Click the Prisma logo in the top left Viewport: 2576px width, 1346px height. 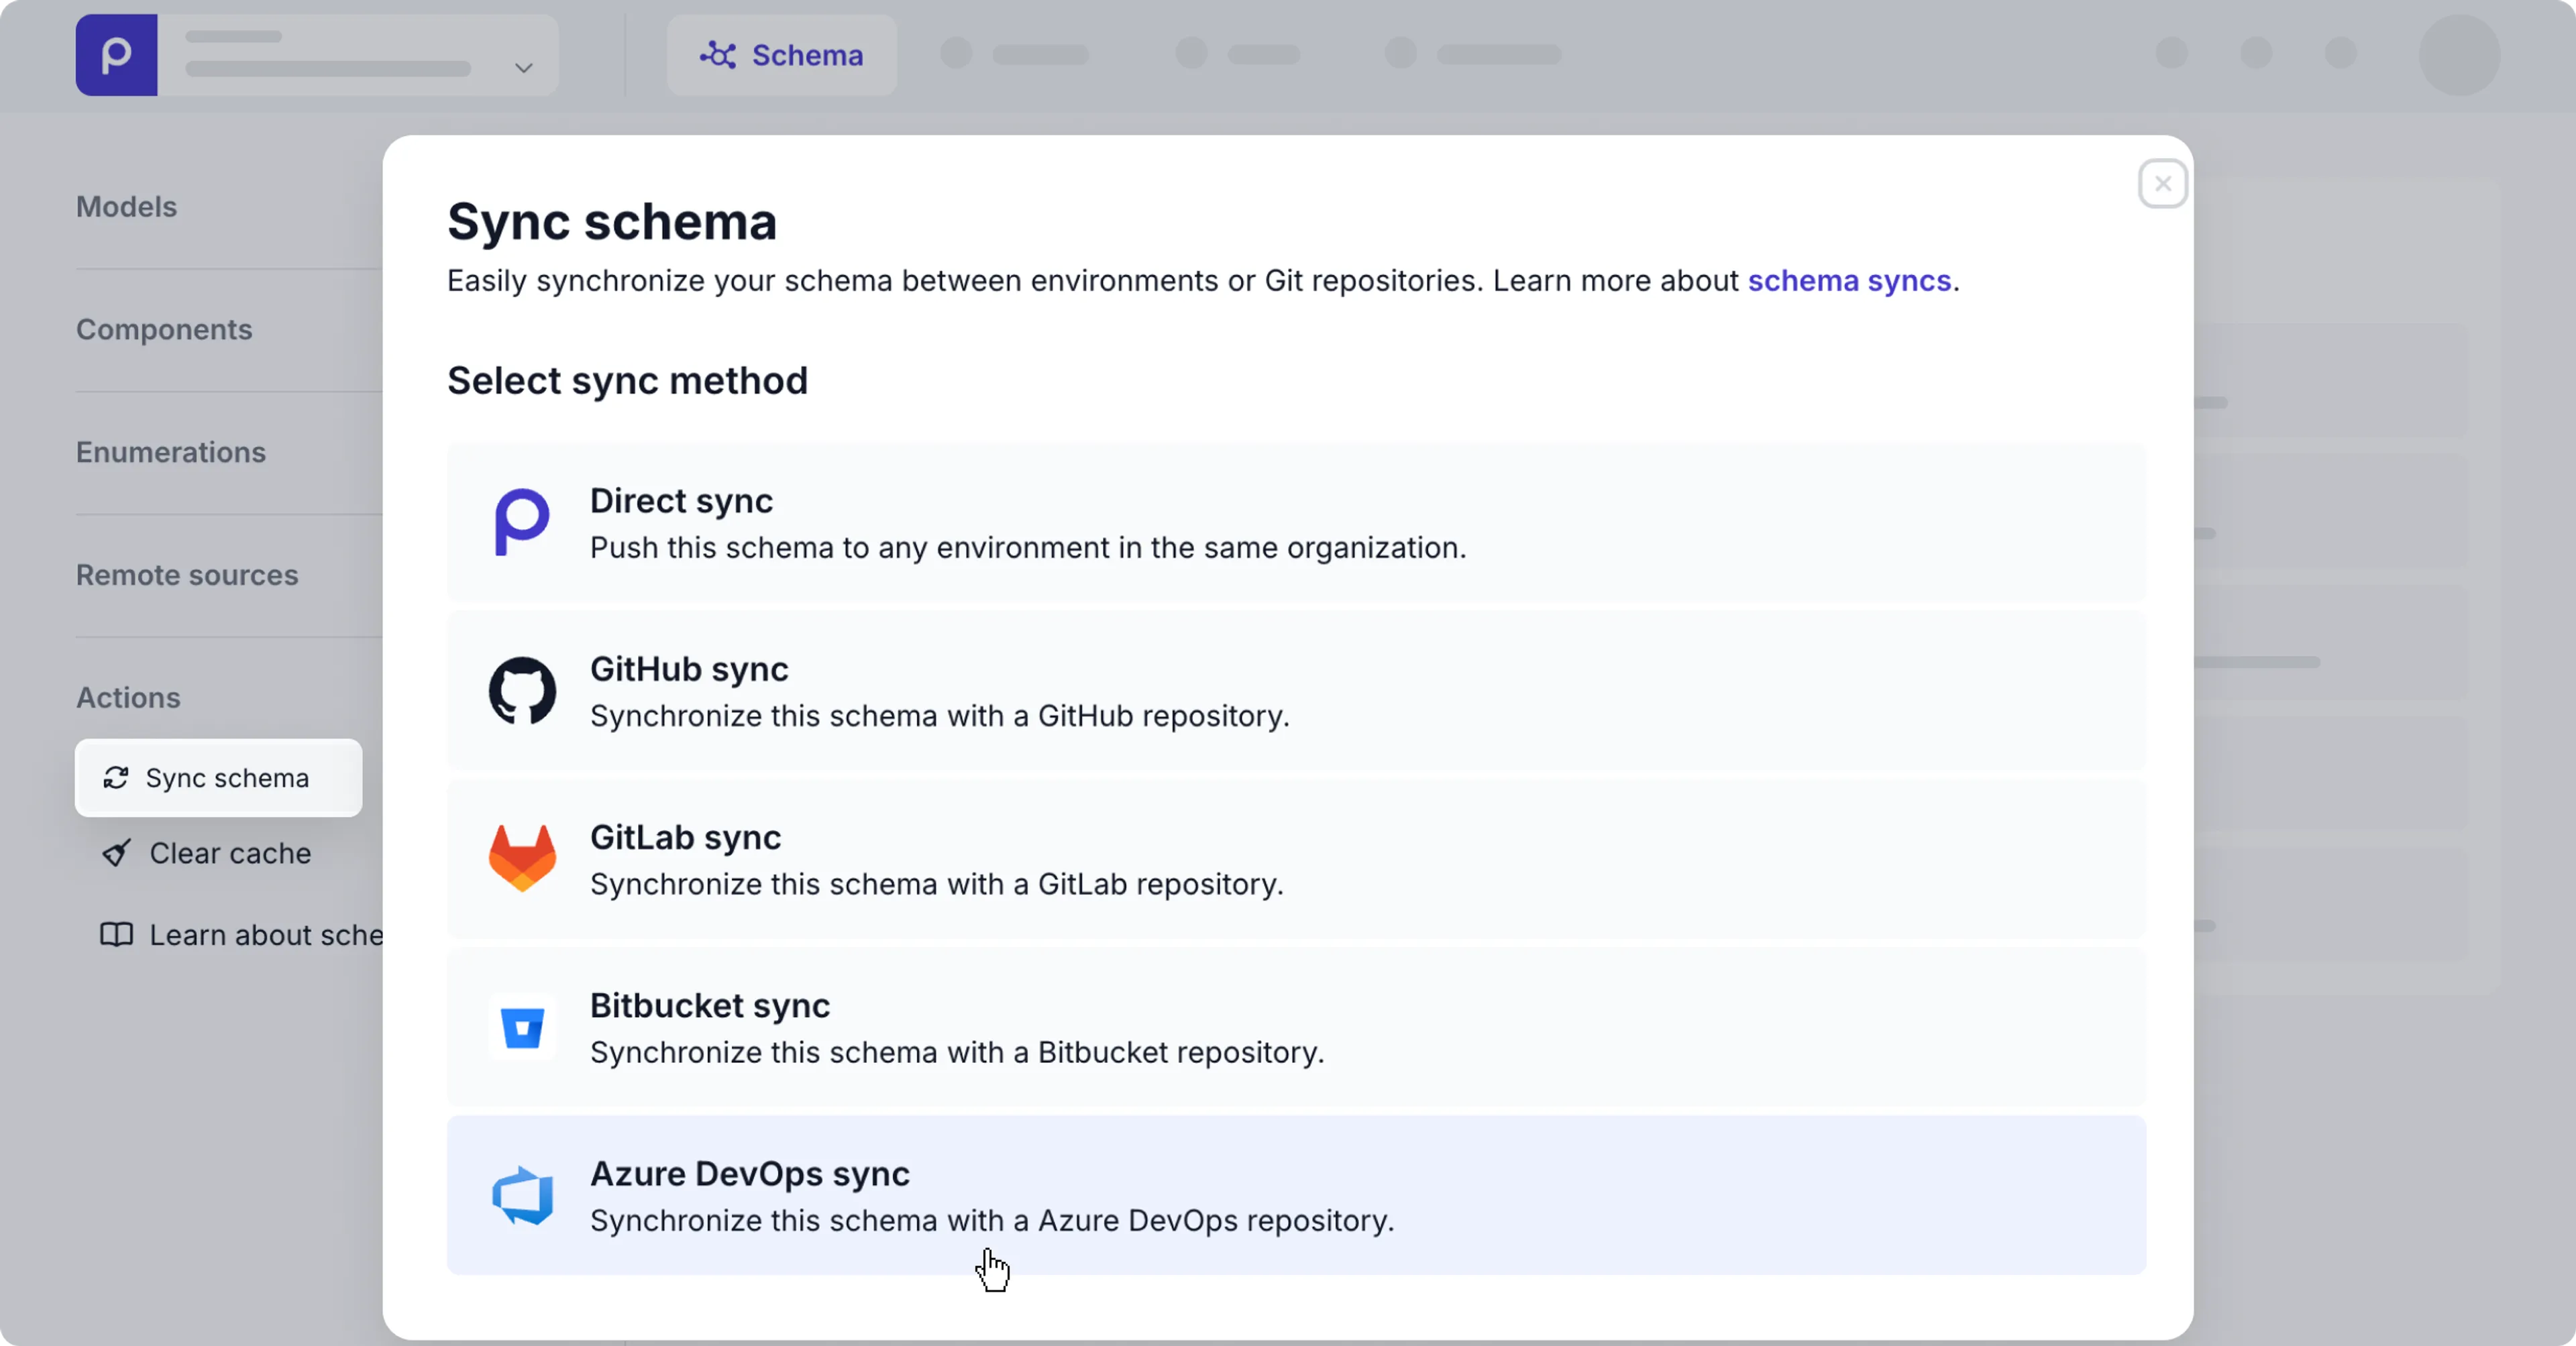point(116,55)
